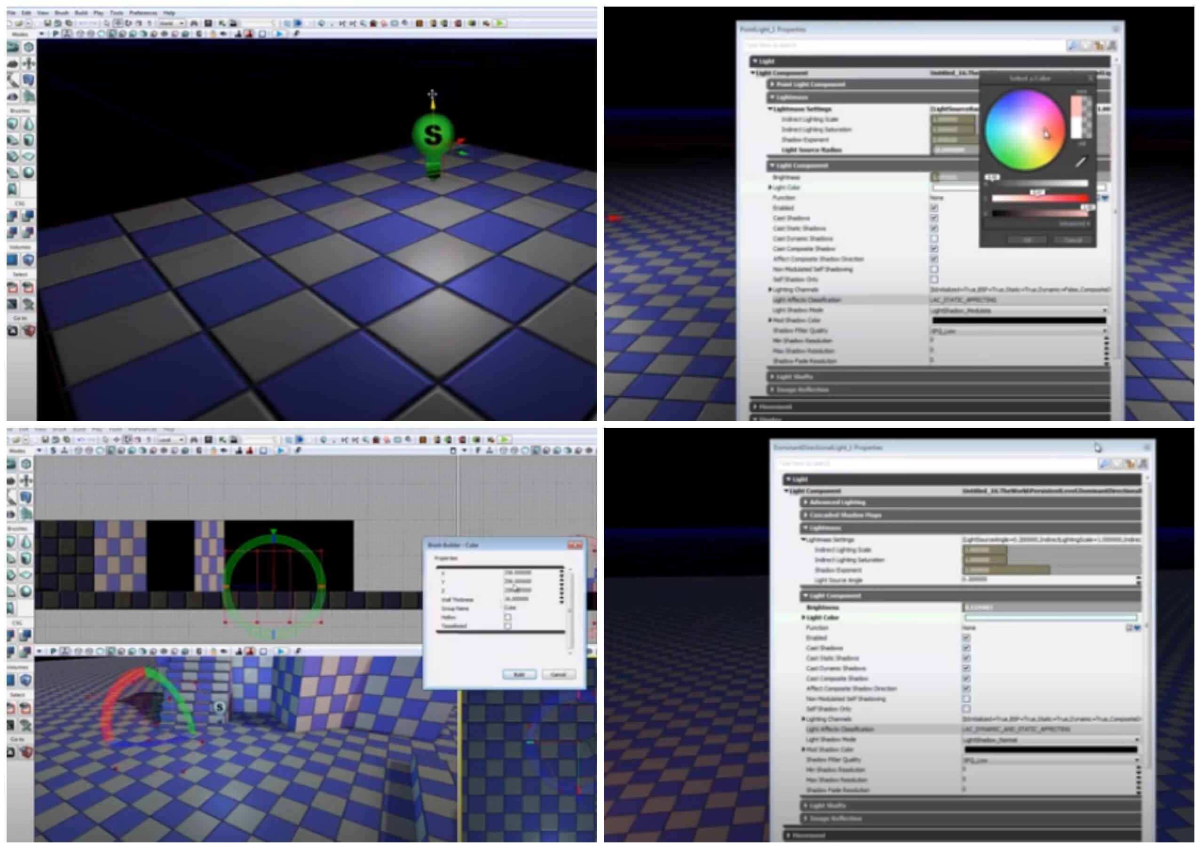Select the Sphere brush in the top-left editor toolbox
1201x849 pixels.
(x=28, y=172)
